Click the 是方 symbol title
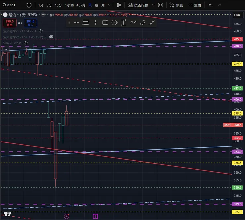 point(23,15)
